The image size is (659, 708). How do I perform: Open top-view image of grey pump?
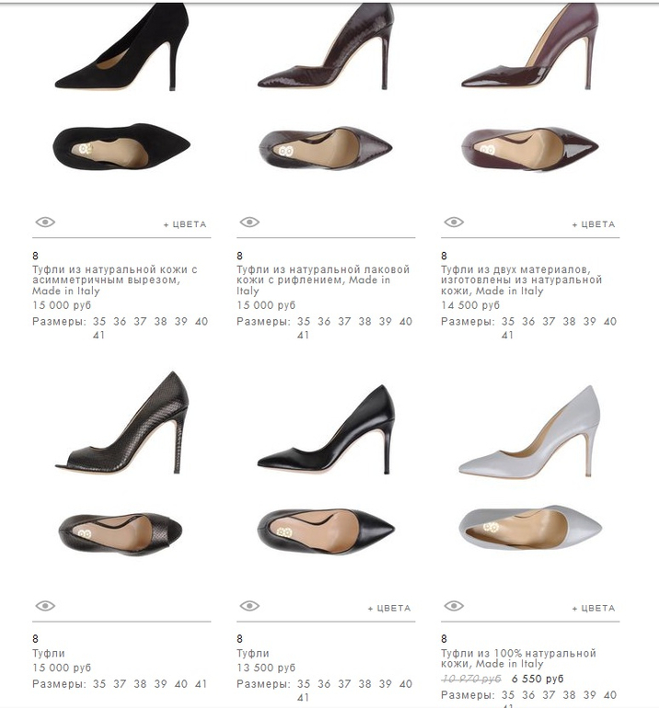530,528
